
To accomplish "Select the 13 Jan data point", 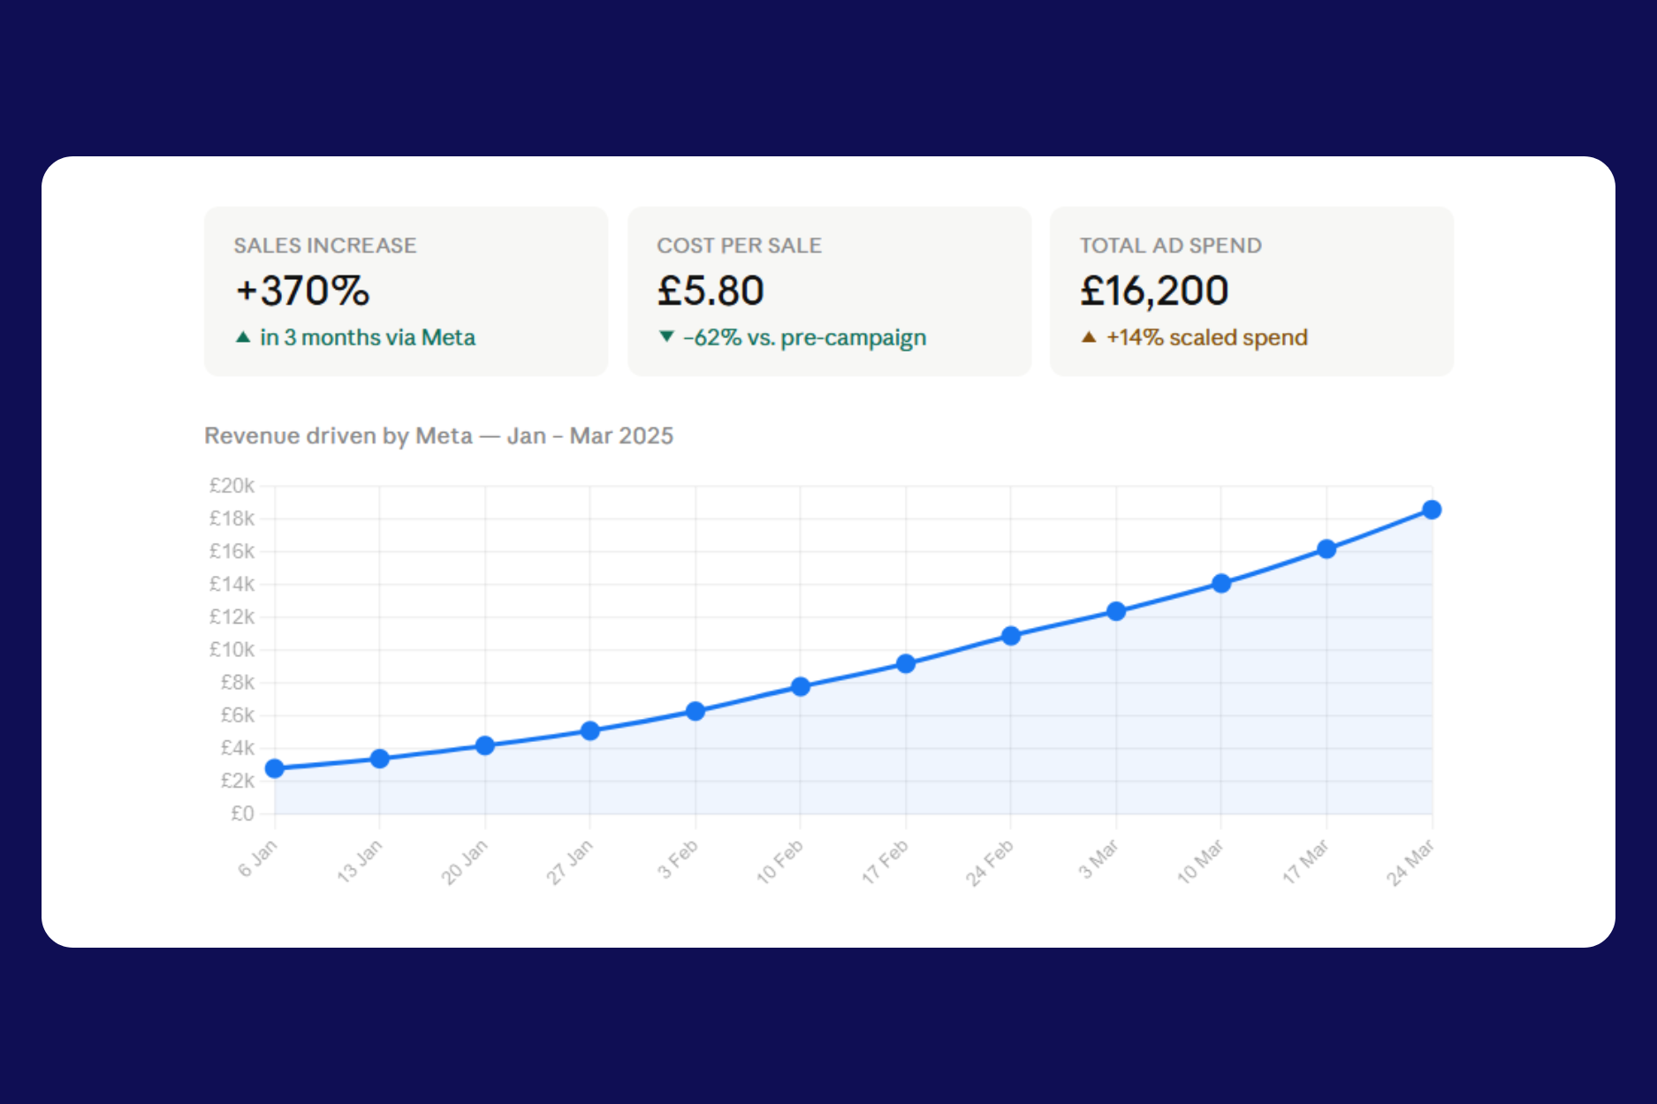I will (380, 759).
